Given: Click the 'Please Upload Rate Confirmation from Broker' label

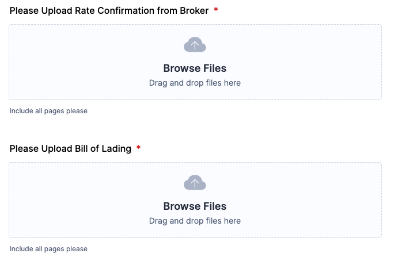Looking at the screenshot, I should coord(109,11).
